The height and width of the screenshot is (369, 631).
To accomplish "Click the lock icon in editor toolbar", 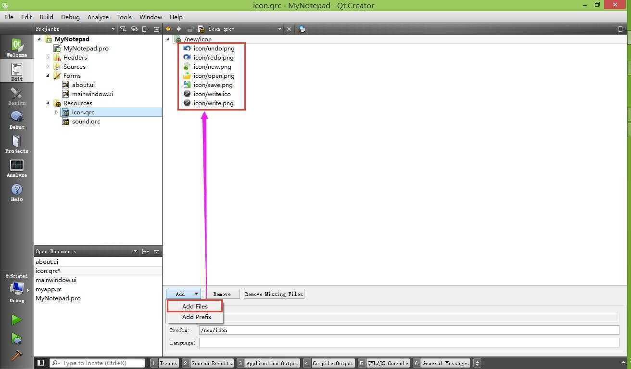I will [190, 29].
